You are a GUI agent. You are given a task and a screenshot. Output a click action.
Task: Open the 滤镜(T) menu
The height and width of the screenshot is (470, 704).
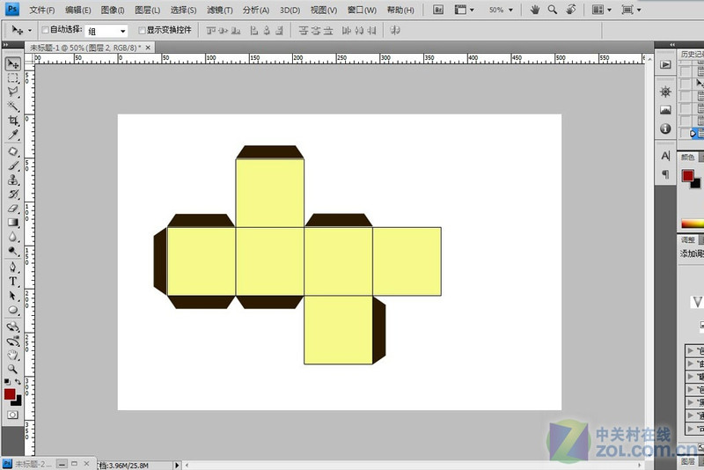219,10
